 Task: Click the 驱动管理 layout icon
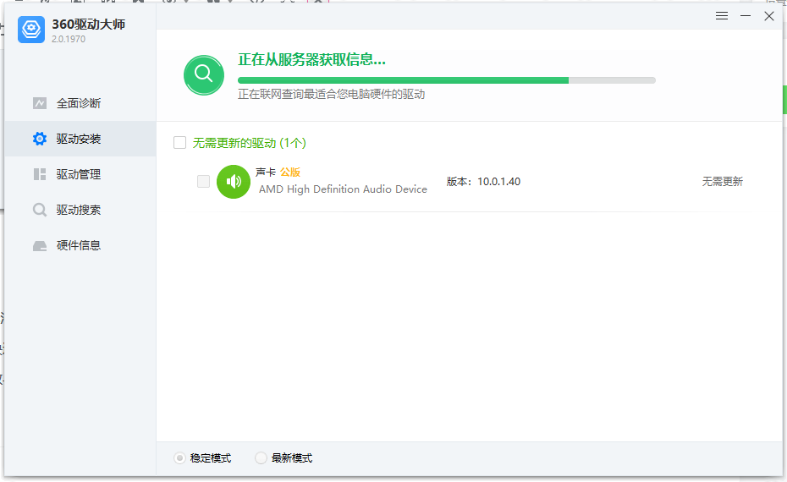point(40,174)
